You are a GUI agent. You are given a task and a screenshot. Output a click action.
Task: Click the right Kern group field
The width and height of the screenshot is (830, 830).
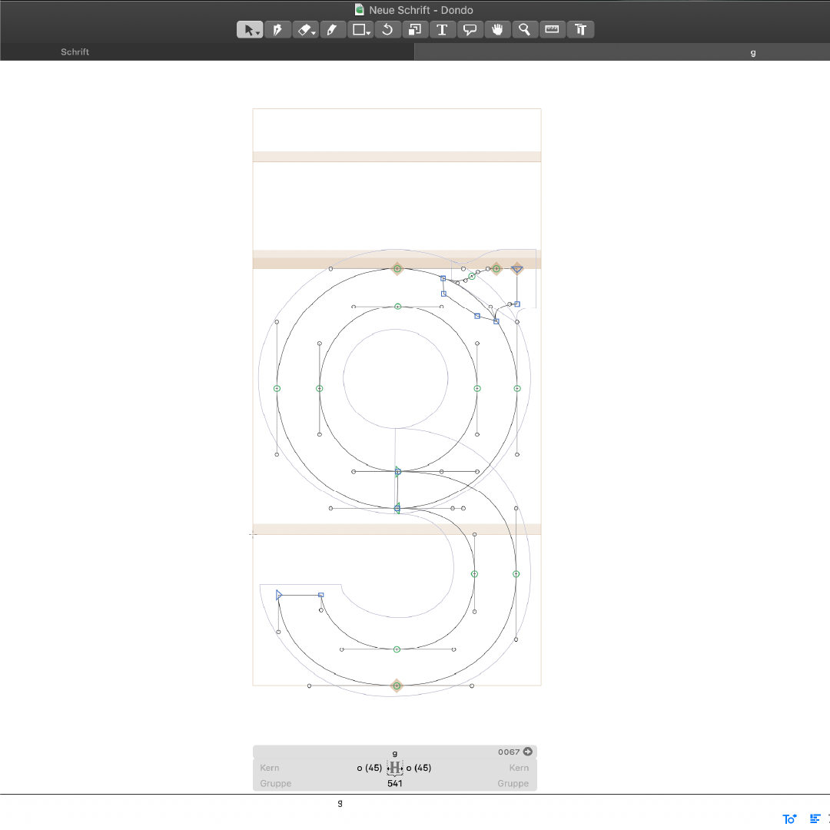click(x=519, y=768)
